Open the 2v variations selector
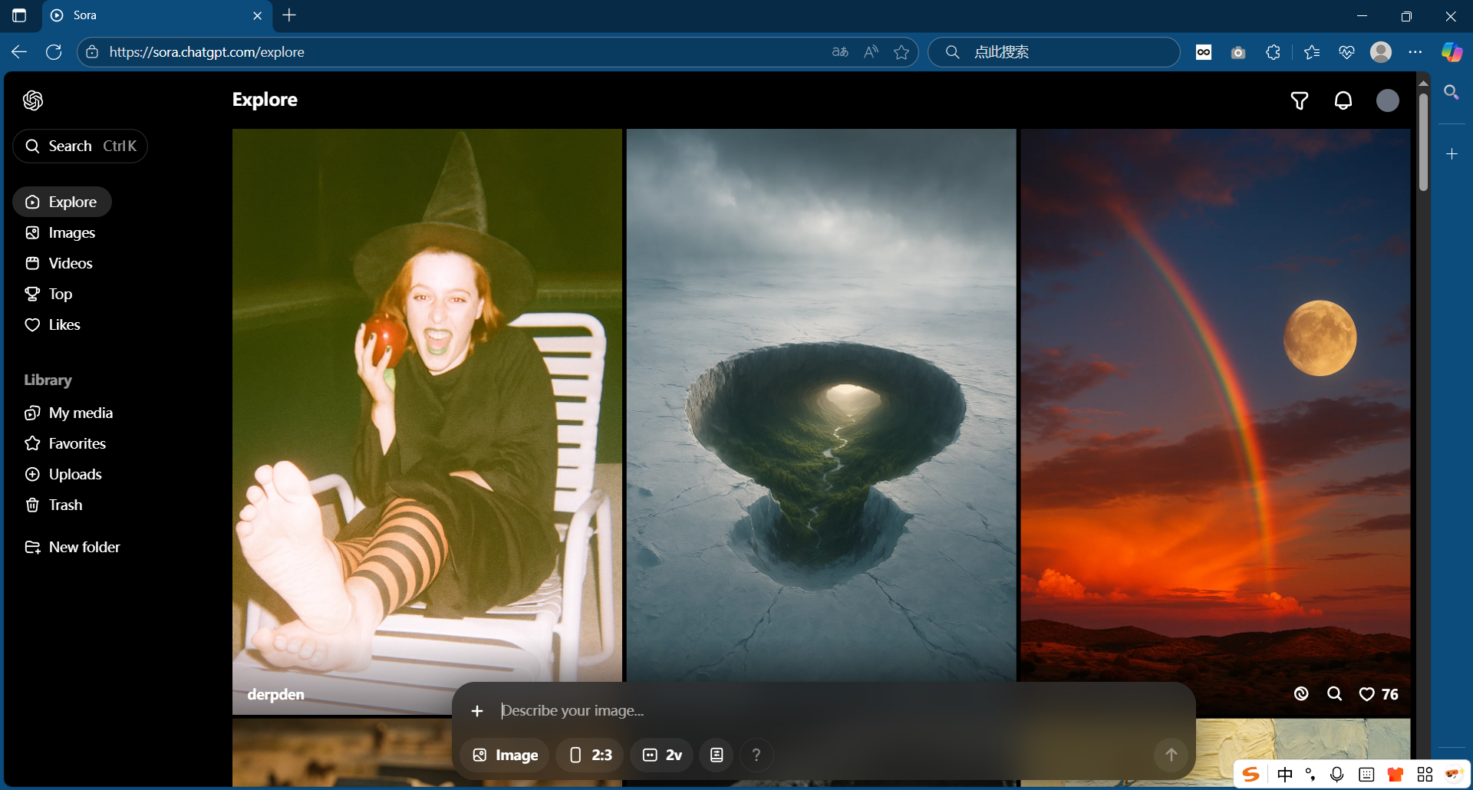The image size is (1473, 790). pyautogui.click(x=662, y=755)
